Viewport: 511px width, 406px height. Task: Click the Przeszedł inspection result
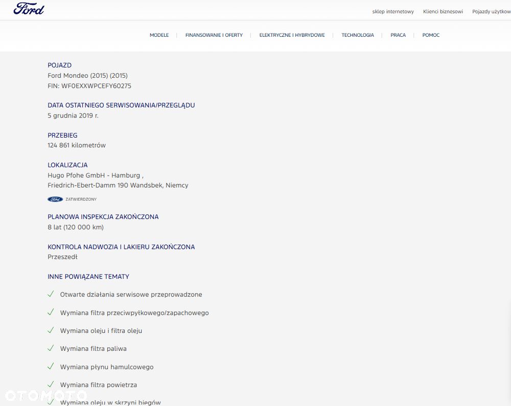[62, 257]
